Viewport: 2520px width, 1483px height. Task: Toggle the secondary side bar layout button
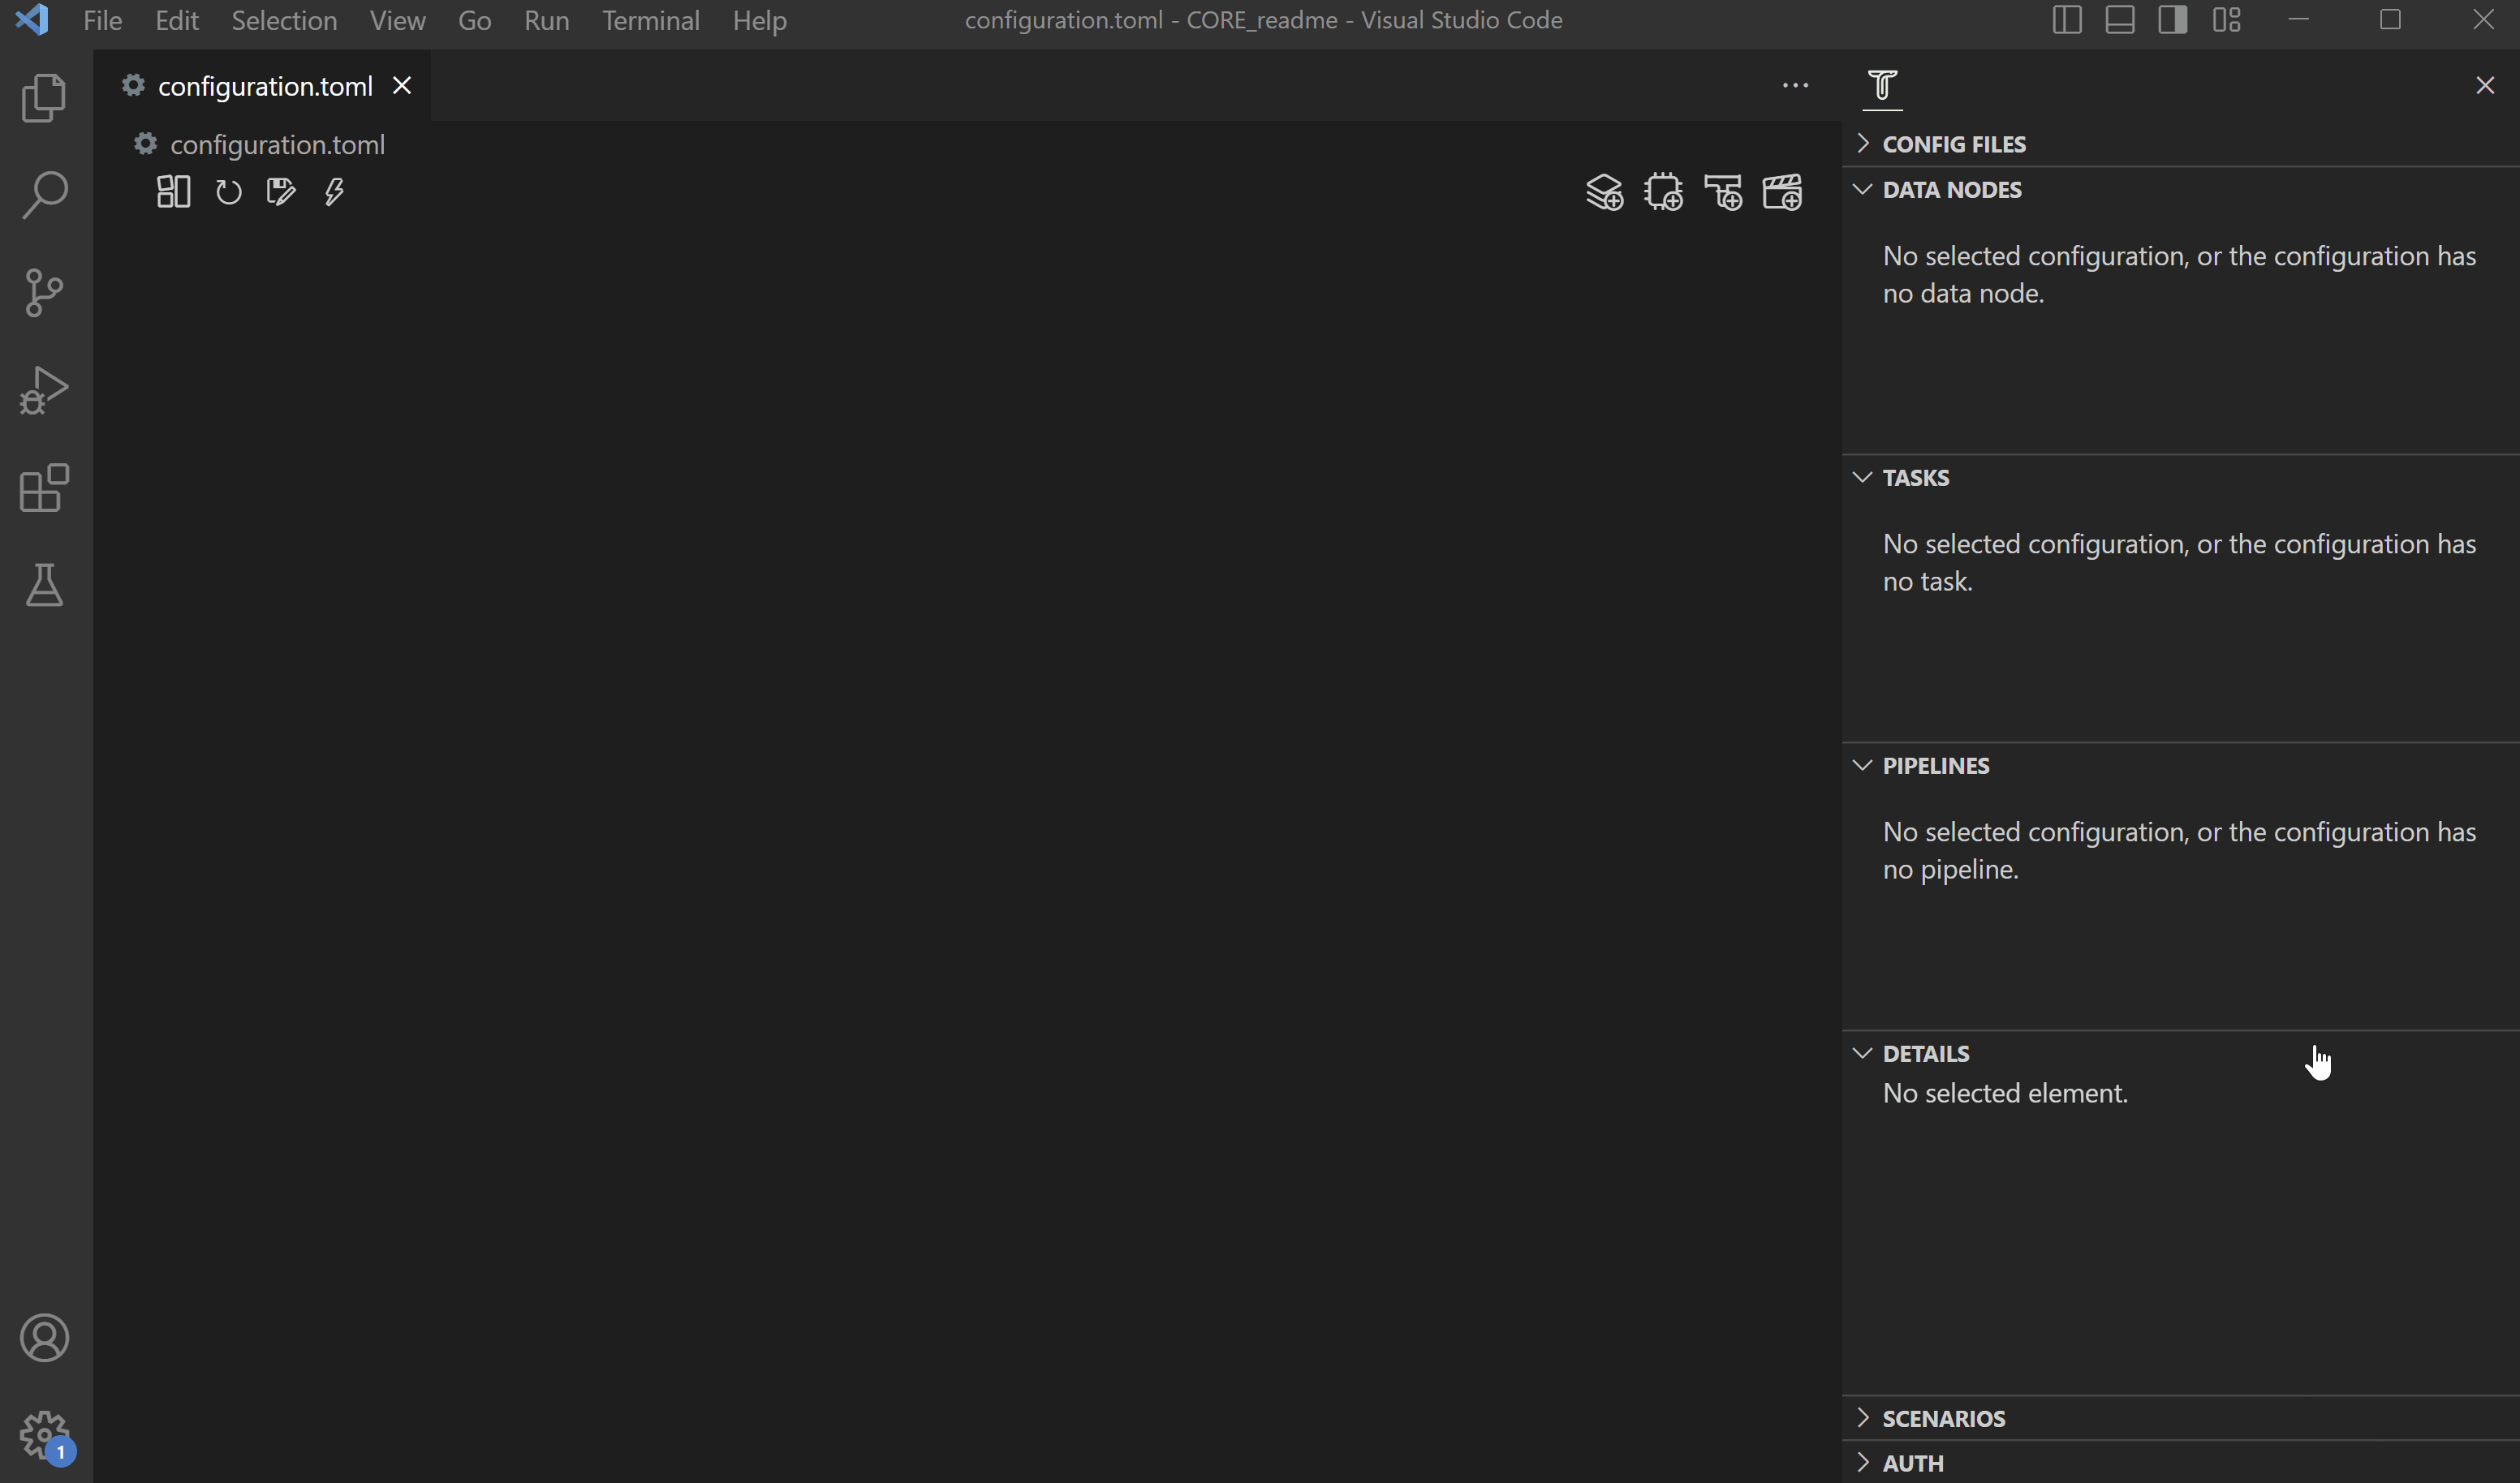click(x=2173, y=20)
